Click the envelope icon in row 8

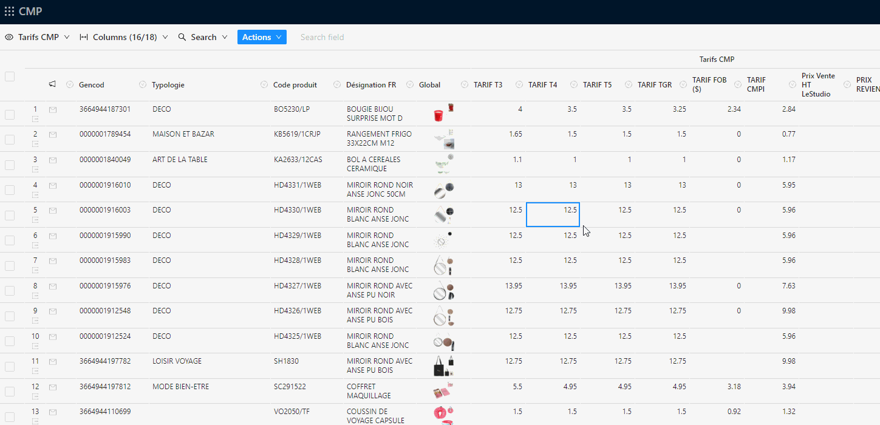(53, 286)
